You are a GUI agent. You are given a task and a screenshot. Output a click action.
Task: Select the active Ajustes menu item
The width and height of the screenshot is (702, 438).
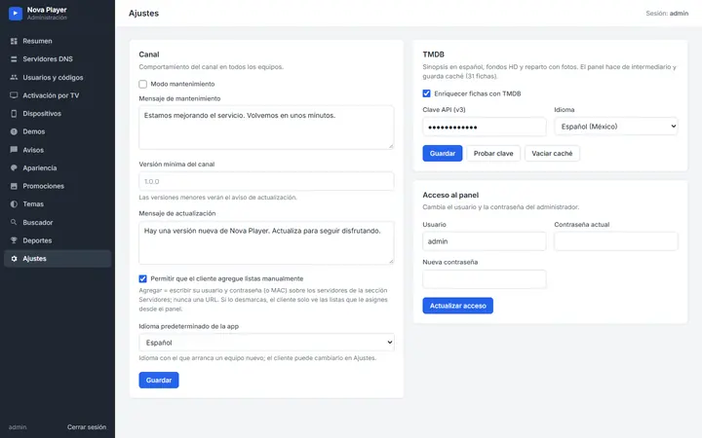pyautogui.click(x=58, y=259)
